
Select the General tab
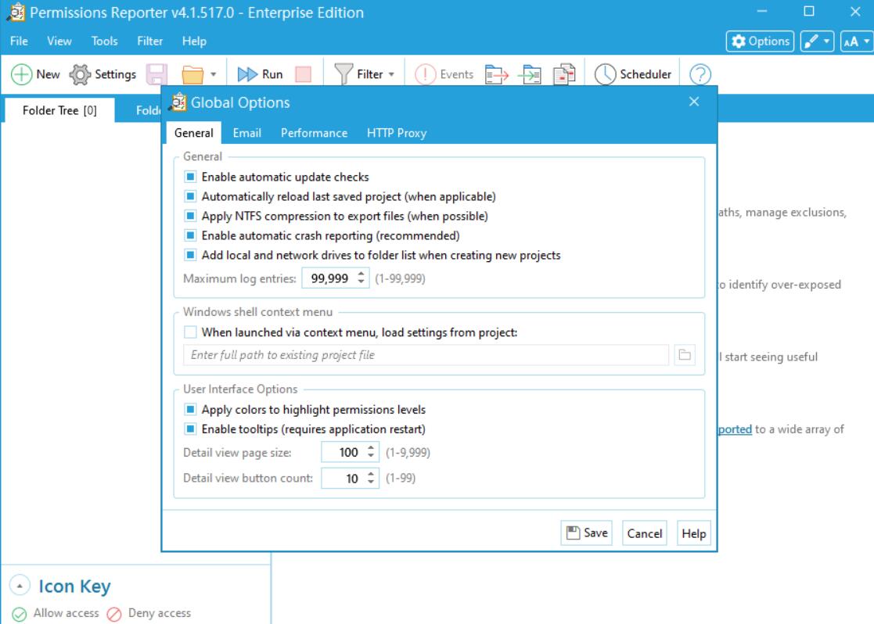(x=193, y=133)
